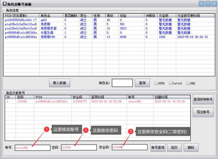218x159 pixels.
Task: Minimize the 角色及帐号面板 window
Action: click(x=201, y=4)
